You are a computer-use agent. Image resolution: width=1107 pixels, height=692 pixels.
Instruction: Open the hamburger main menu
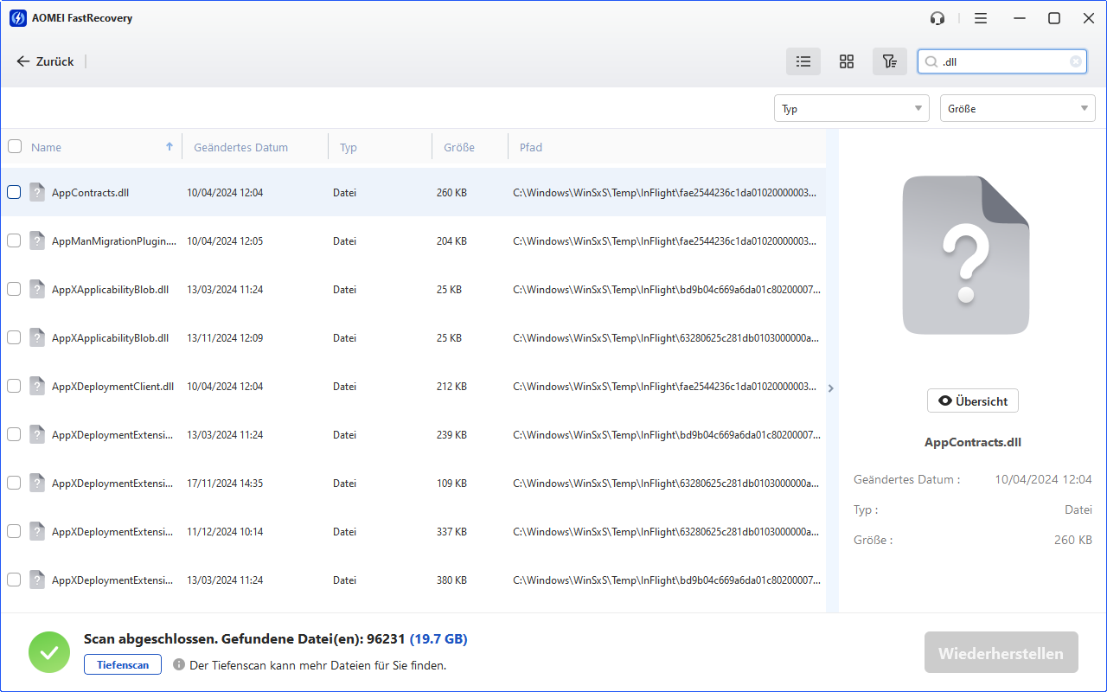click(x=980, y=18)
